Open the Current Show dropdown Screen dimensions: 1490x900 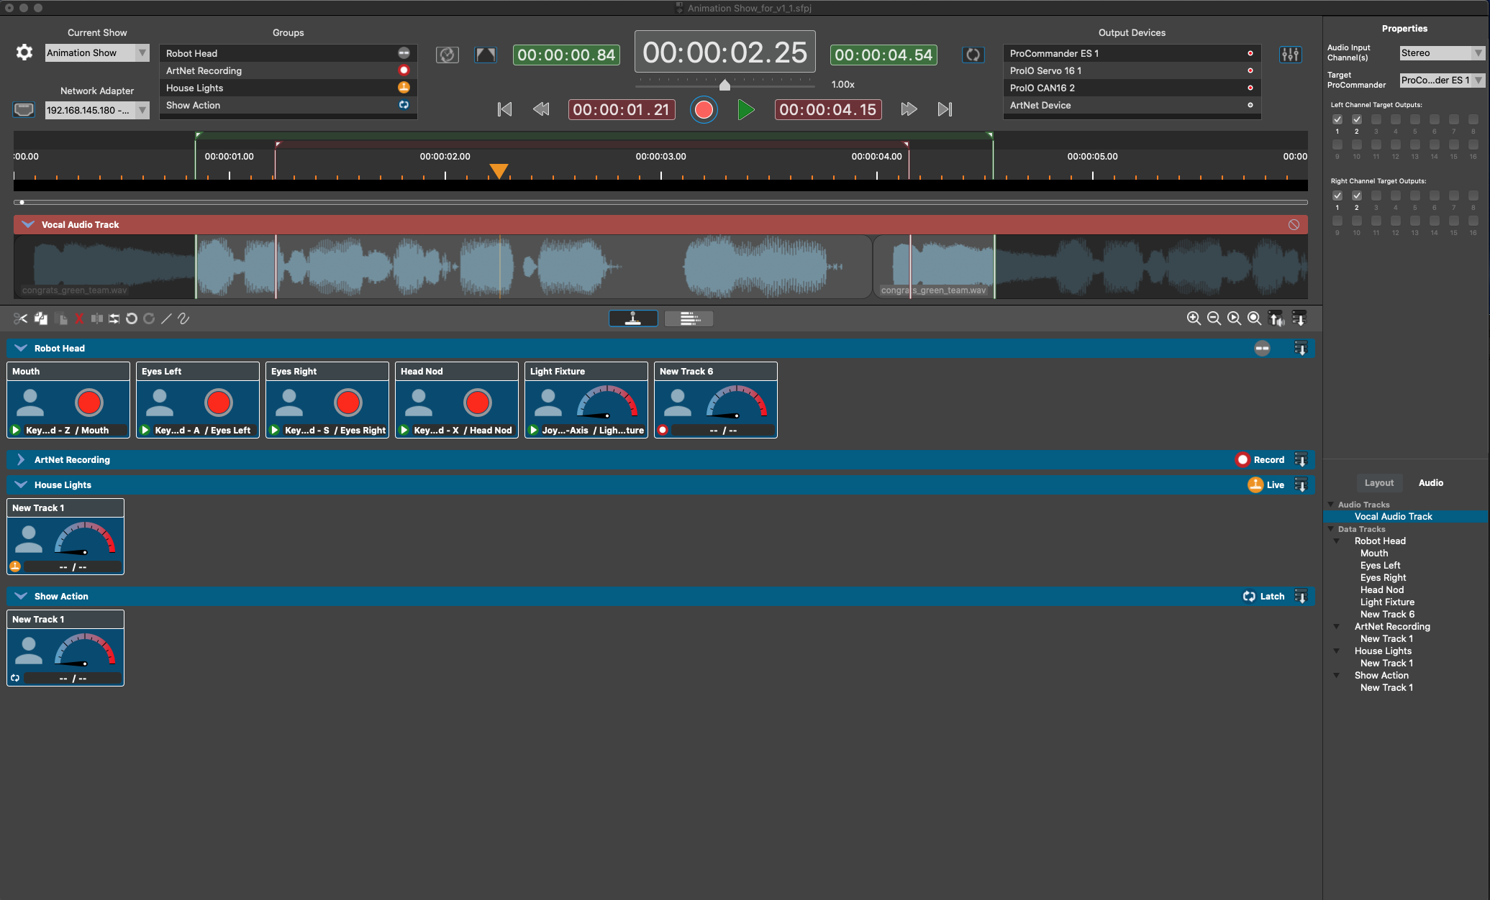click(97, 53)
